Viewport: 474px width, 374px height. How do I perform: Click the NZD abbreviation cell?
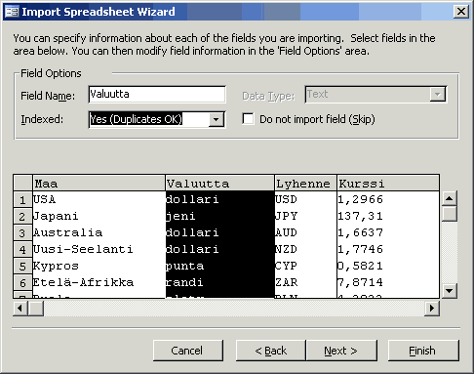[305, 249]
